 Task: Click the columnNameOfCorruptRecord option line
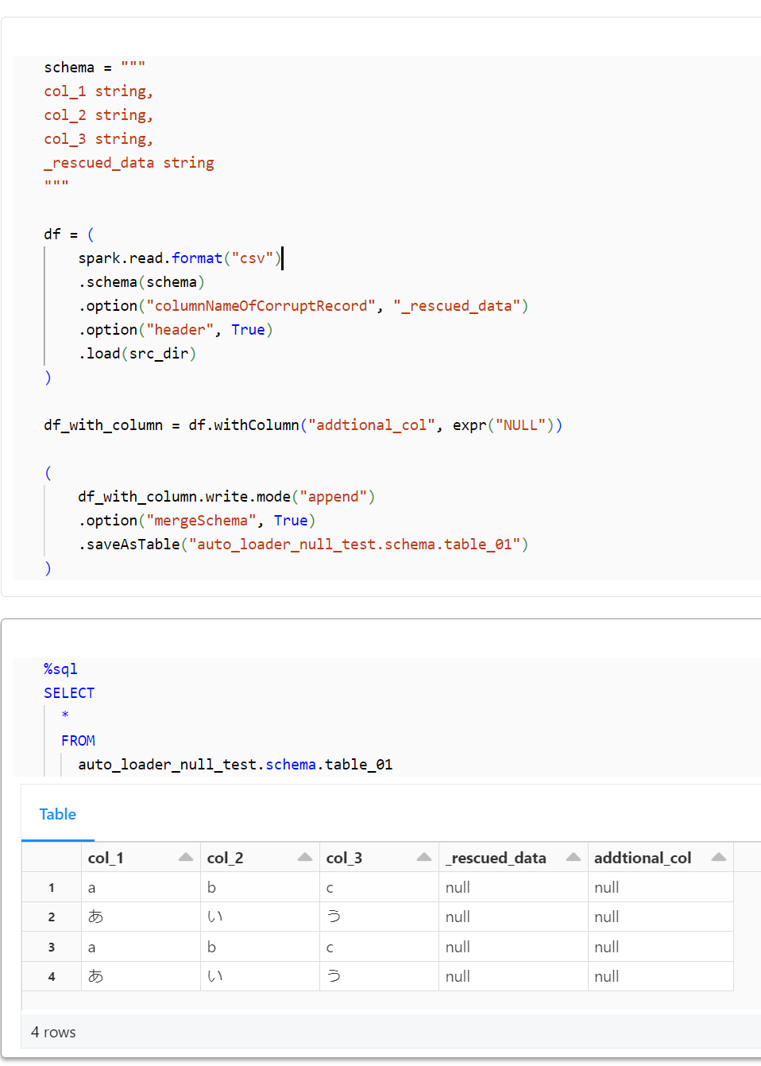303,306
